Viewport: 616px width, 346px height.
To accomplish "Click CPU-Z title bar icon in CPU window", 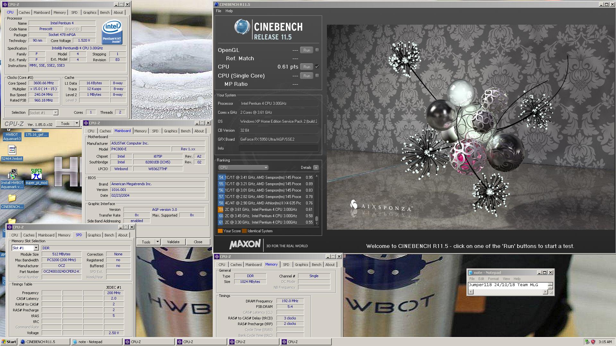I will [5, 4].
